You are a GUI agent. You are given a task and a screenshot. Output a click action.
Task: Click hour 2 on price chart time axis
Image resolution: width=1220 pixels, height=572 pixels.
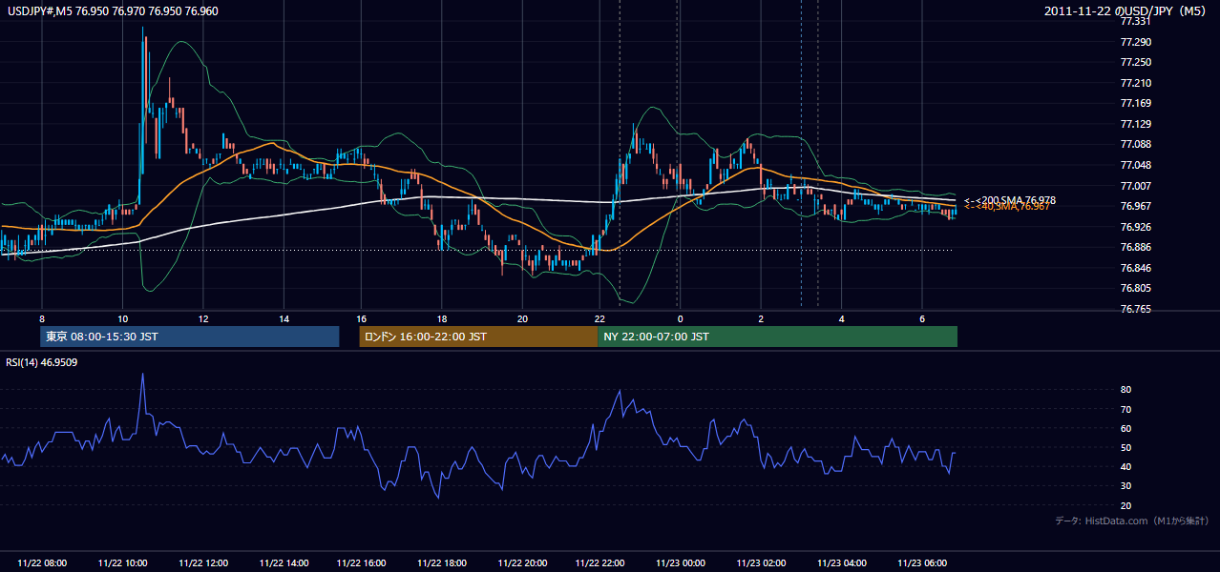click(761, 318)
